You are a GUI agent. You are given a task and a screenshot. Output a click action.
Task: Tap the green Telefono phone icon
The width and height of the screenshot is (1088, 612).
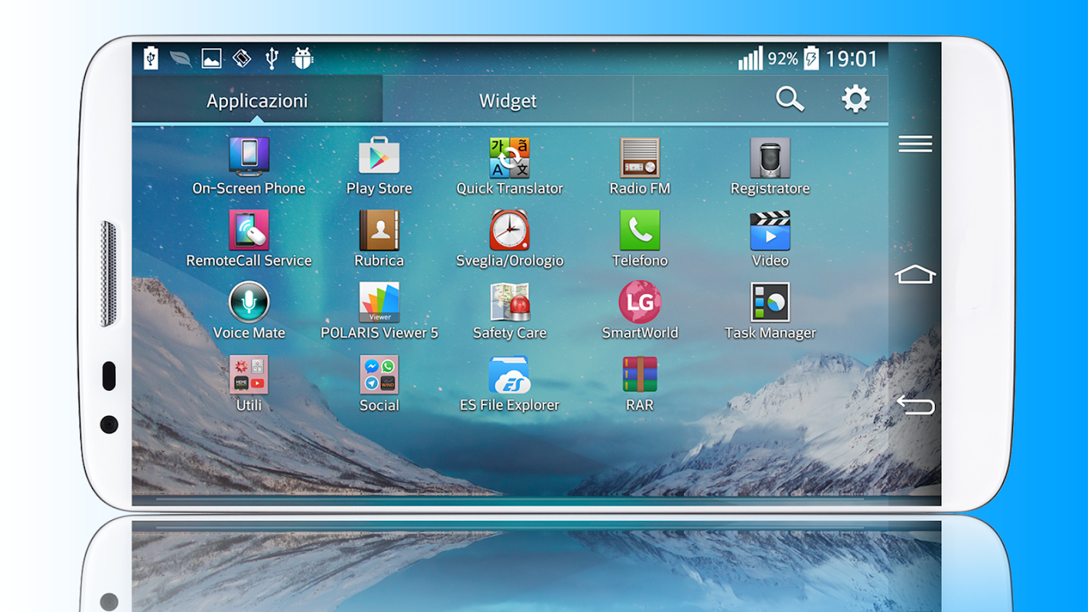pos(640,229)
